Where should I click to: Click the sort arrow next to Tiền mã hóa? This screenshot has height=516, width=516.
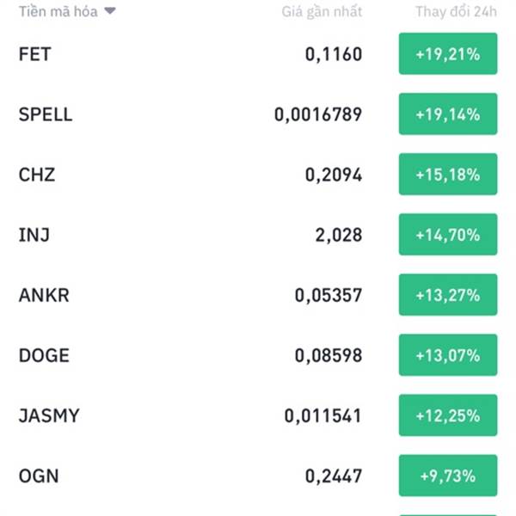[110, 11]
